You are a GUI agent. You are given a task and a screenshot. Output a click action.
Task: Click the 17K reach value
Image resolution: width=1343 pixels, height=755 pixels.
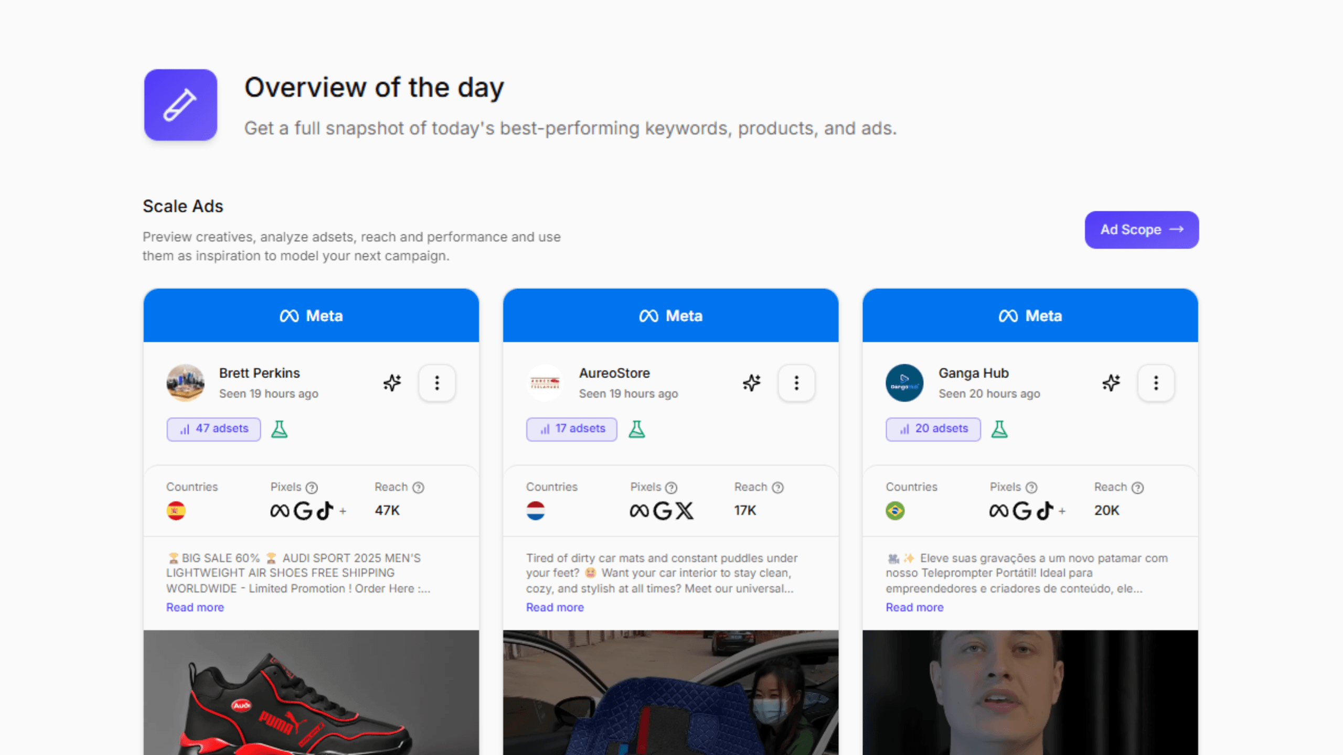coord(745,511)
